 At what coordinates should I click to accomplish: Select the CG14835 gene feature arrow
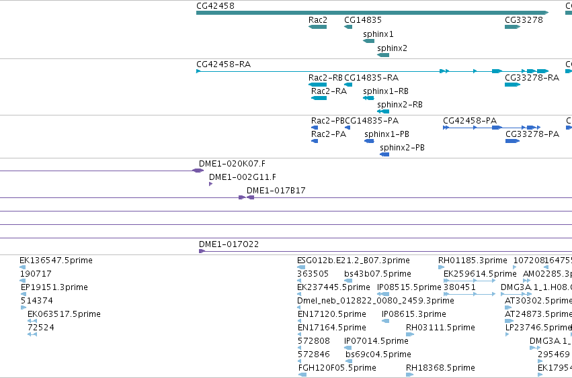point(348,27)
